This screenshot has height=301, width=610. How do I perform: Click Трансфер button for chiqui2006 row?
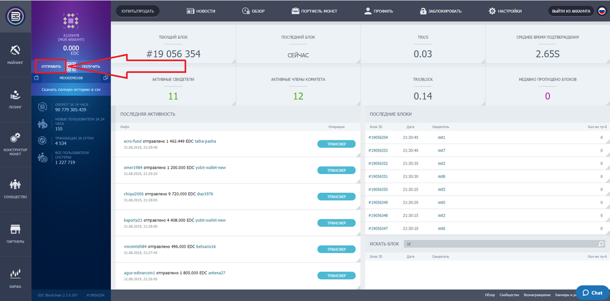click(x=336, y=196)
